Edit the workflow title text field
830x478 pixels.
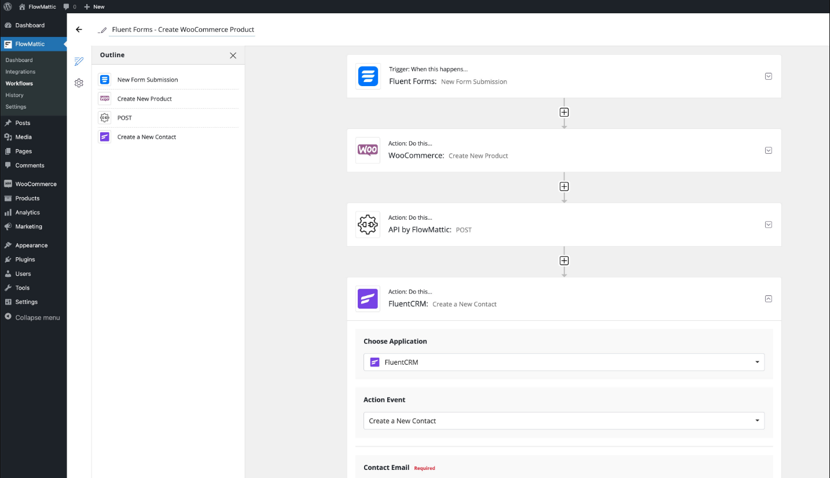pos(183,29)
